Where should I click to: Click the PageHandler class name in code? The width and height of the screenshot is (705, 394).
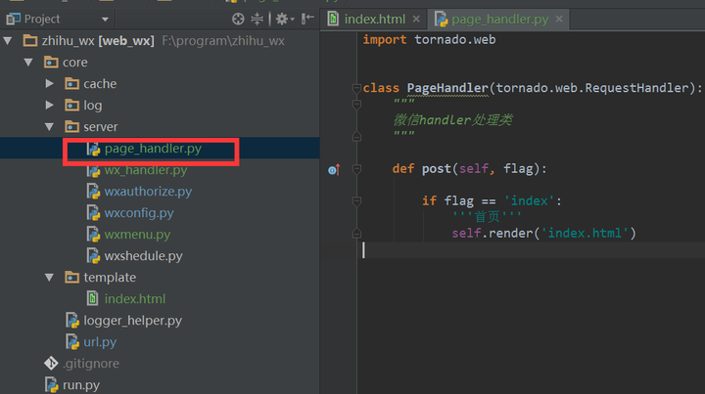(x=447, y=88)
